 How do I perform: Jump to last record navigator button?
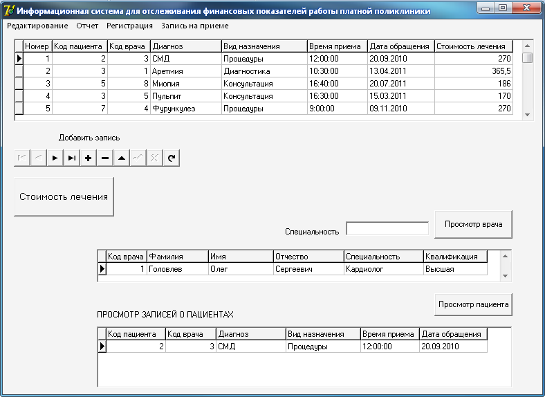pos(72,158)
